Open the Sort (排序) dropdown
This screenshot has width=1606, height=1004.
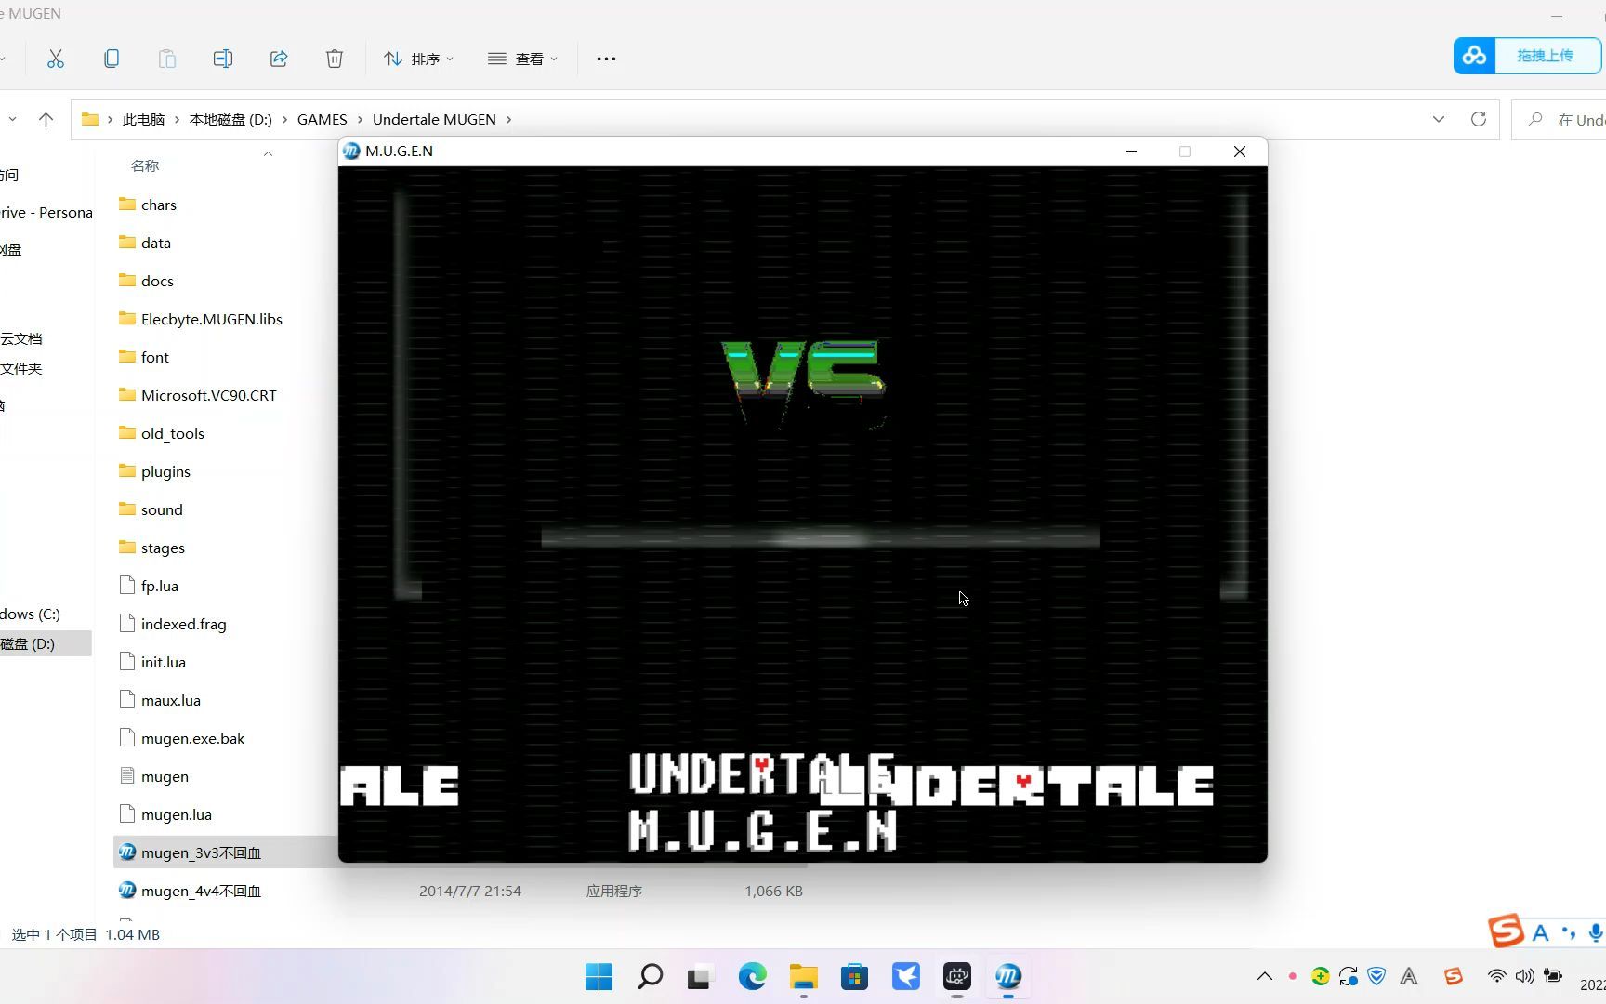point(418,59)
